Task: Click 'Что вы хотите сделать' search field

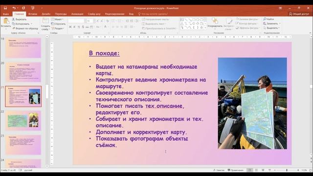Action: pos(153,14)
